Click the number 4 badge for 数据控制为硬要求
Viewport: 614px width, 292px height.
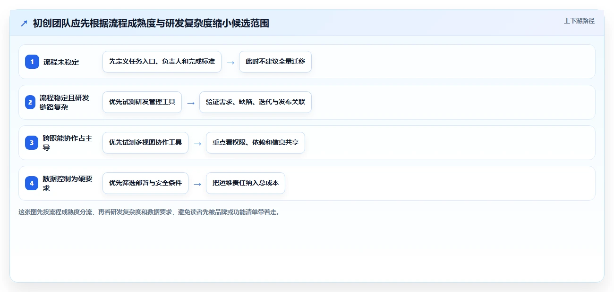[32, 183]
